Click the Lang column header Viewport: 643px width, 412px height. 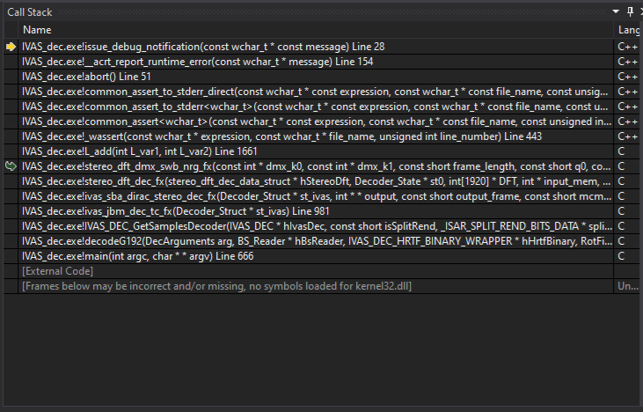click(629, 30)
